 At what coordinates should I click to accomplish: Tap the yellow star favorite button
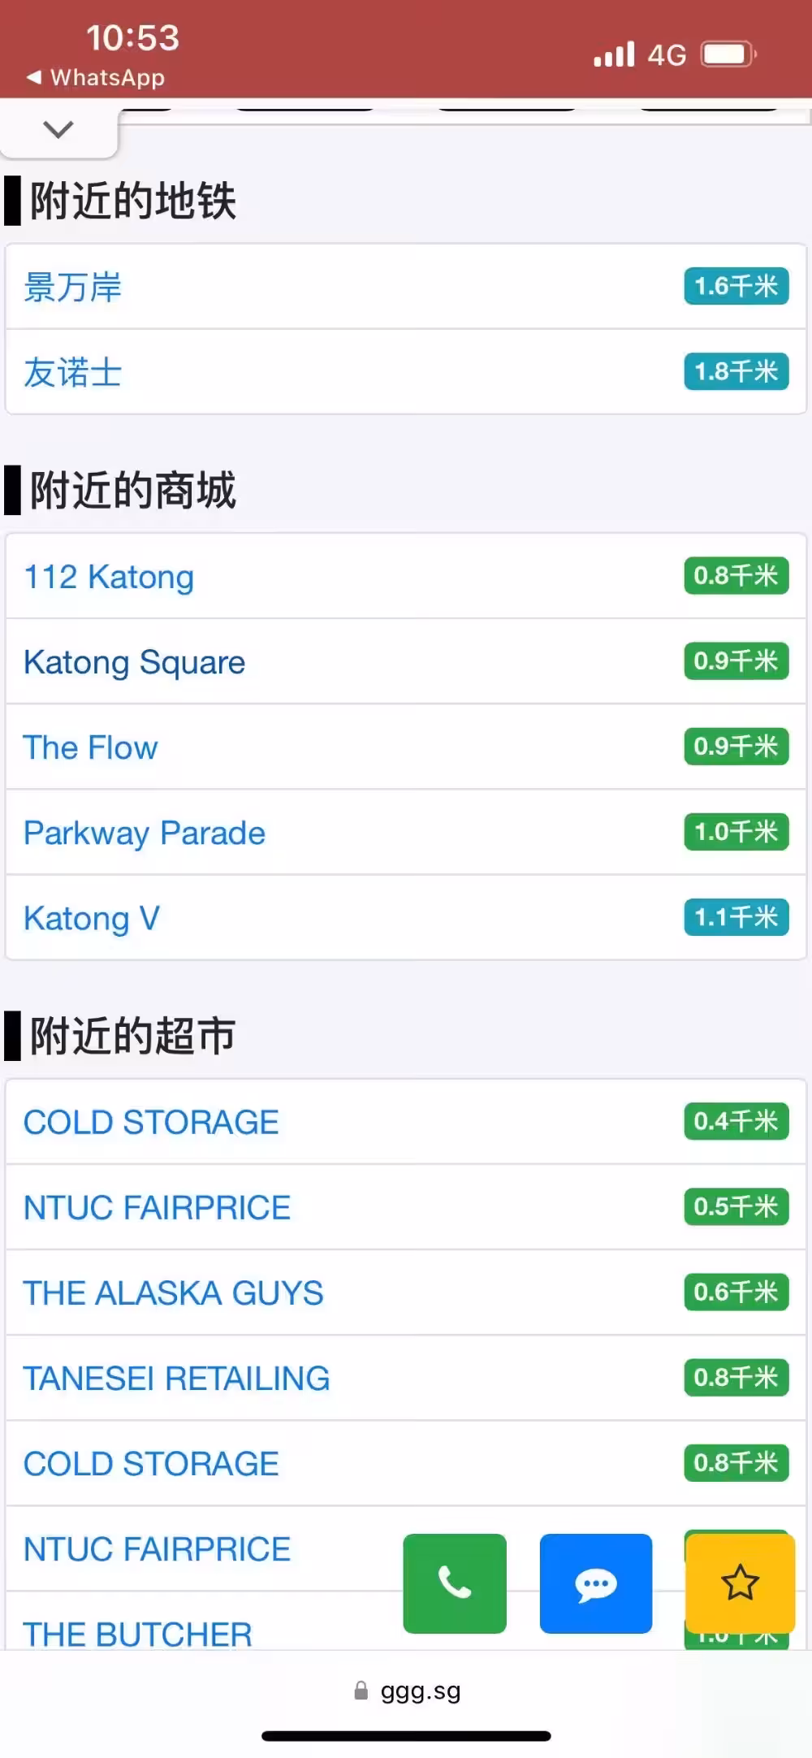[740, 1583]
